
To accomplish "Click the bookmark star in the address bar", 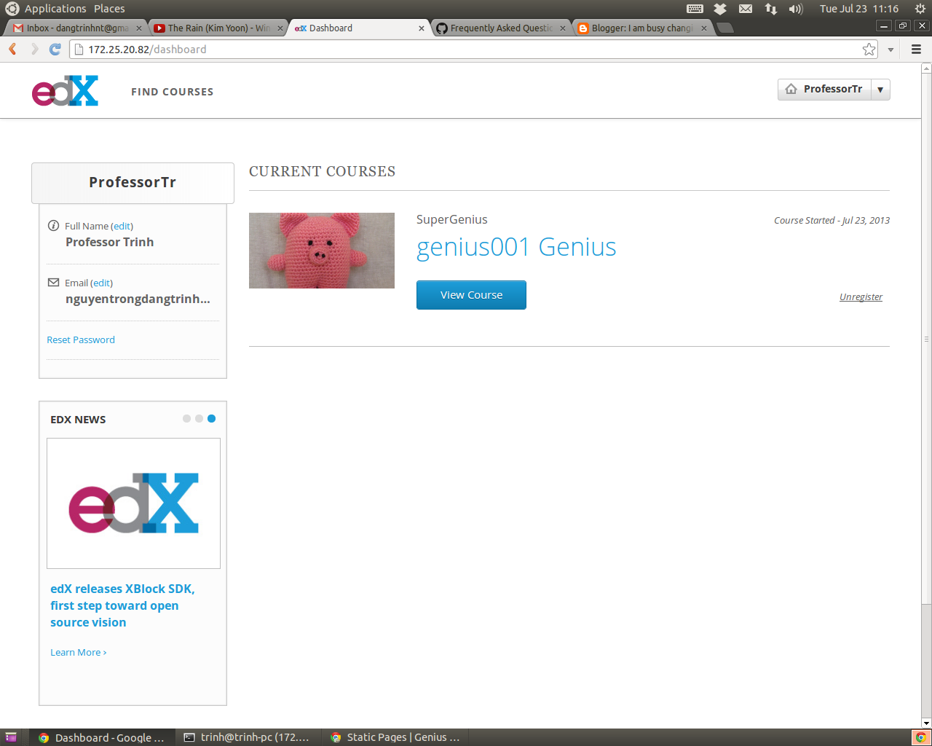I will [868, 50].
